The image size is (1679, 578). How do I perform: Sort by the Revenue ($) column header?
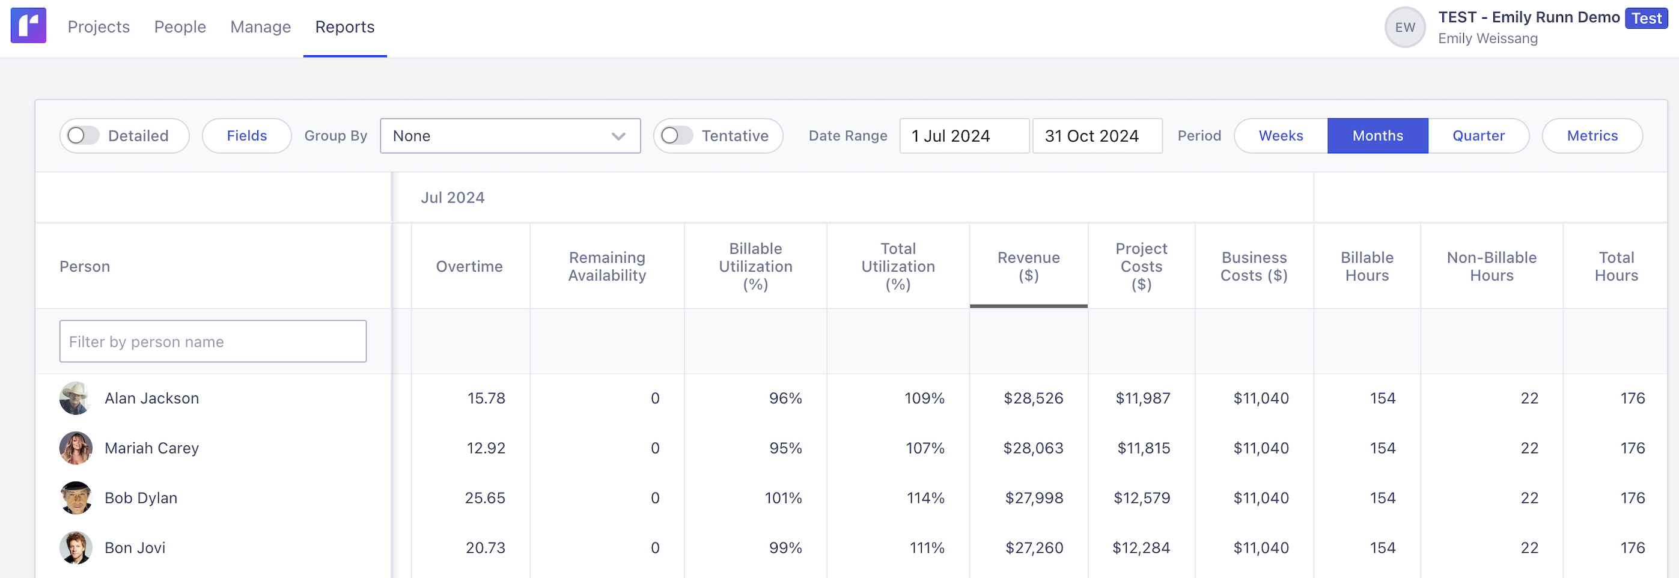1028,267
